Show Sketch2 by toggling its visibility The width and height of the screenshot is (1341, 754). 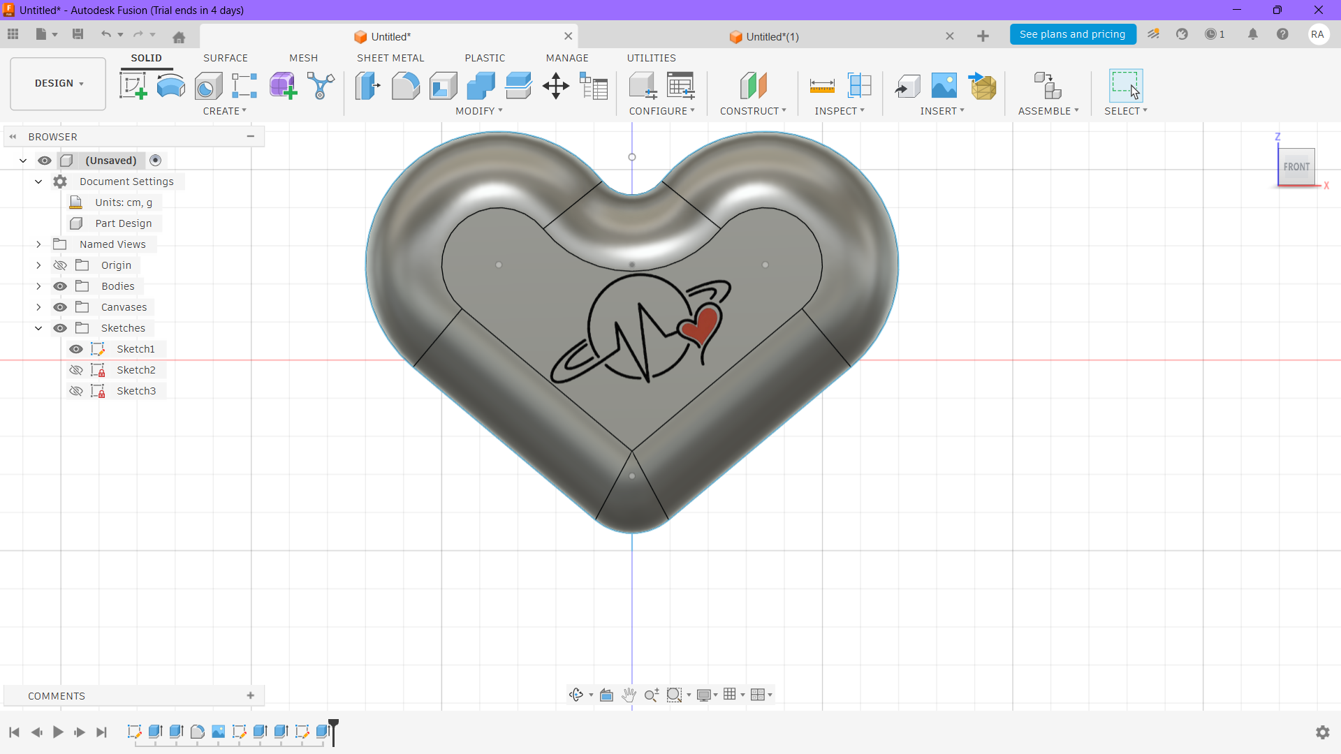[76, 370]
